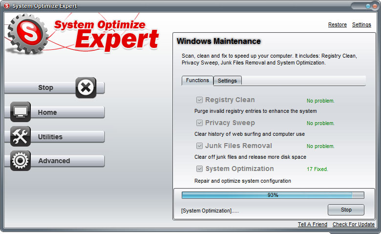
Task: Switch to the Settings tab
Action: (x=228, y=81)
